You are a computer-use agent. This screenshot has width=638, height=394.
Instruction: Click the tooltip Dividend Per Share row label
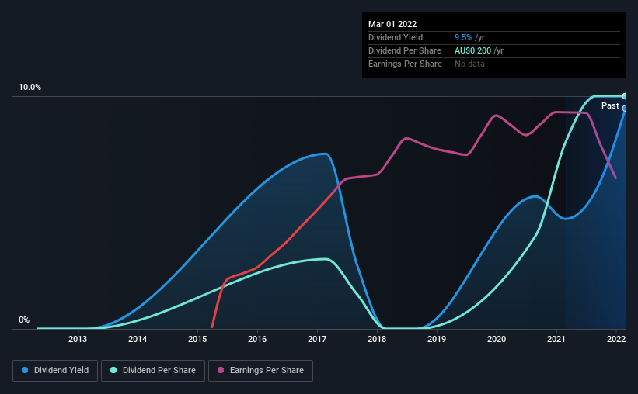[x=404, y=50]
